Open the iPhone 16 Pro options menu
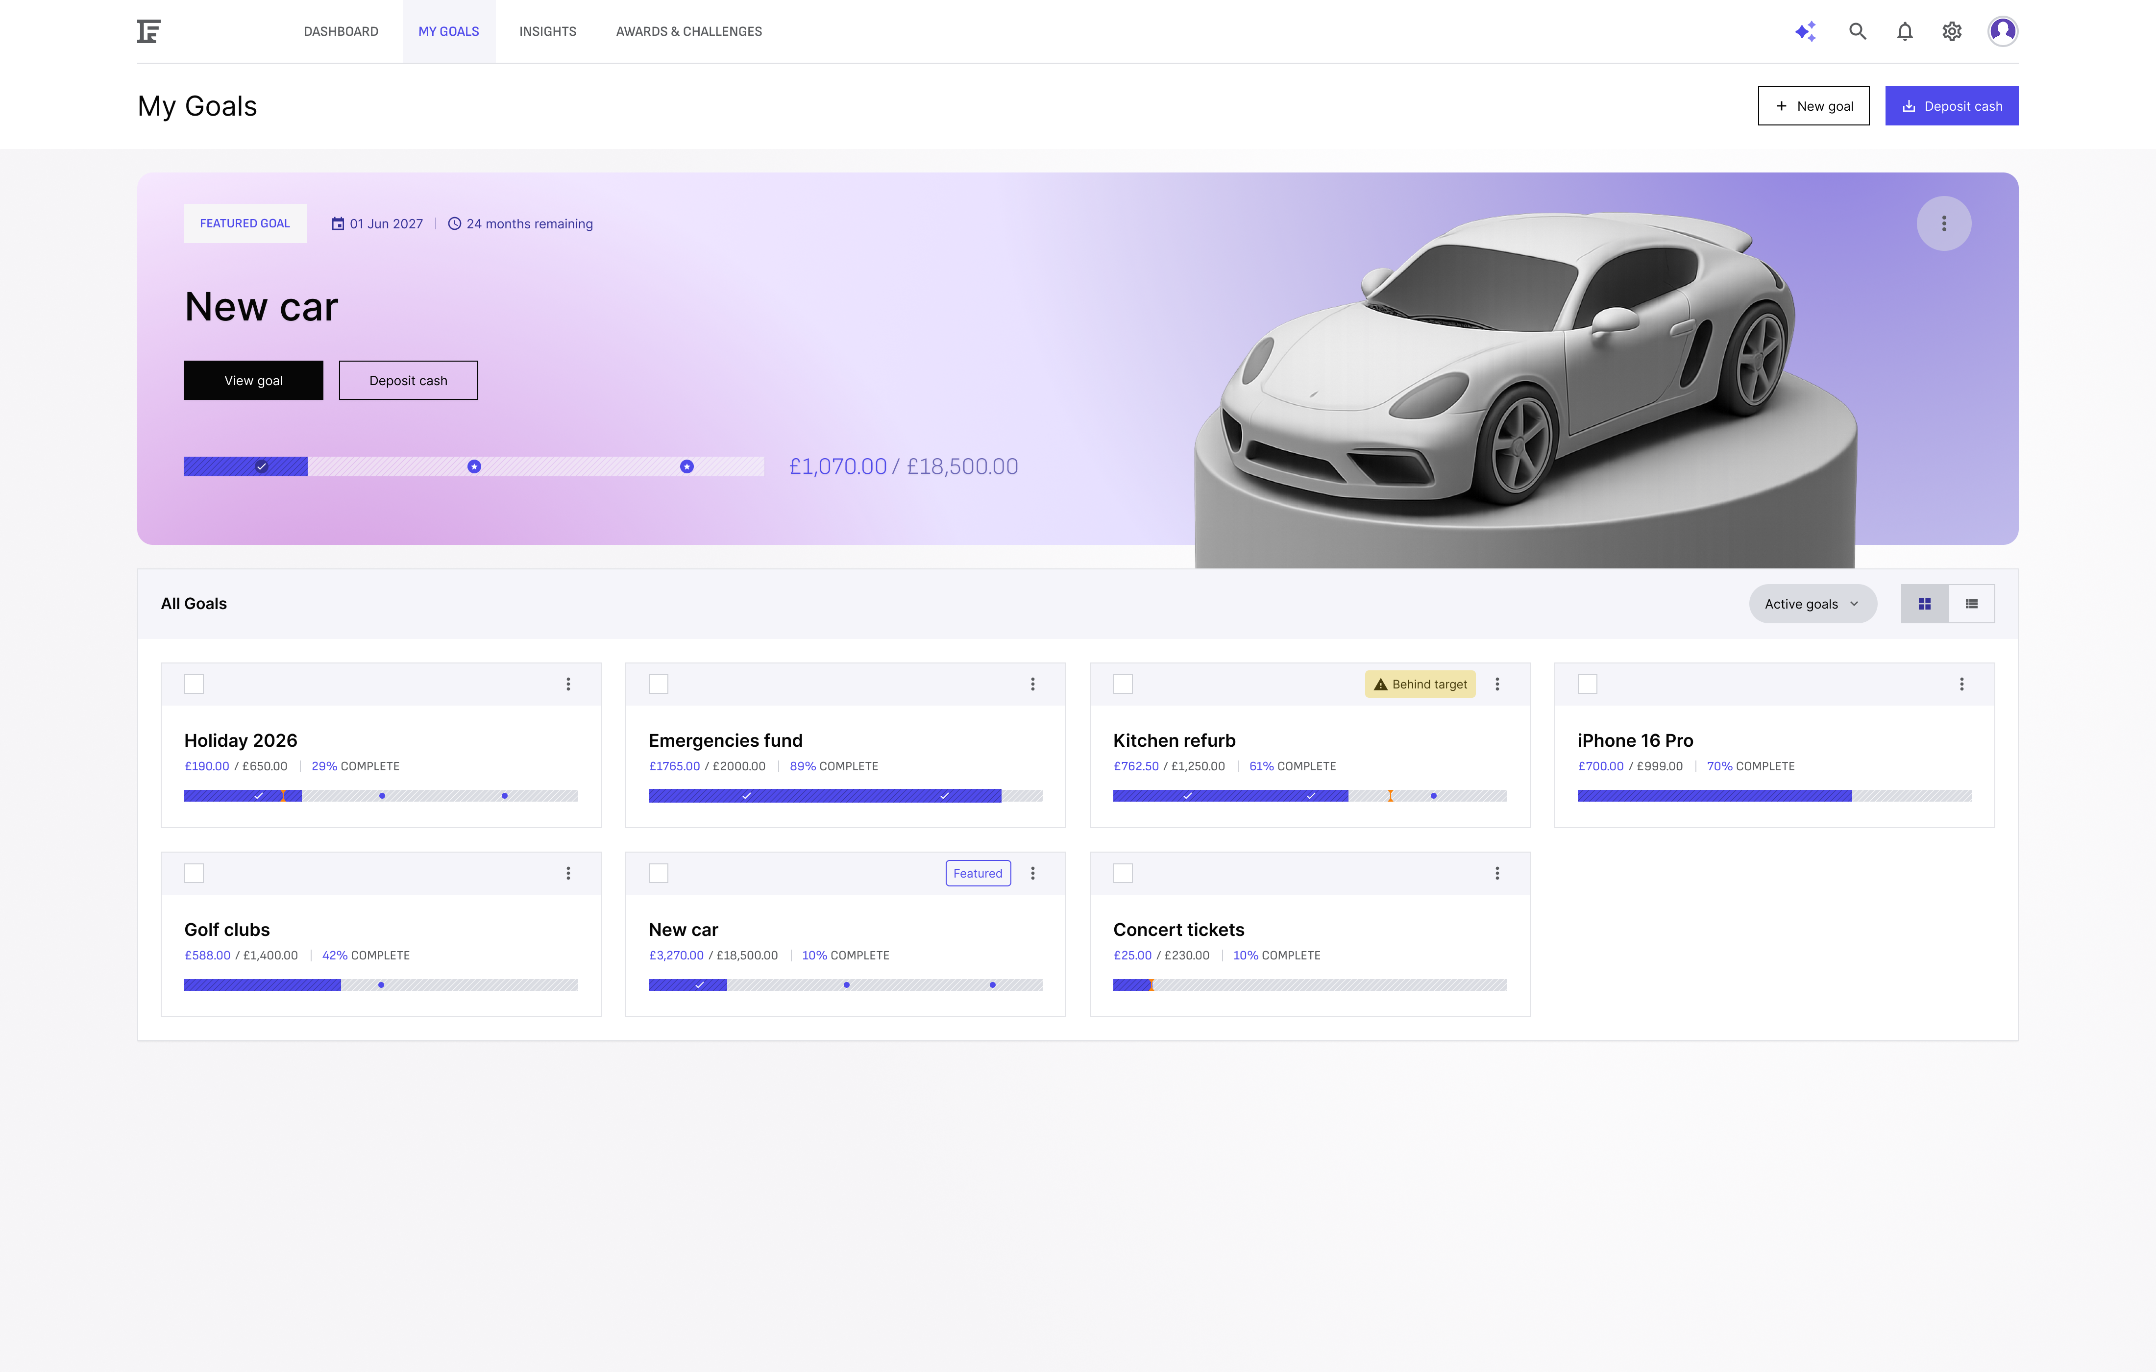This screenshot has height=1372, width=2156. pyautogui.click(x=1961, y=684)
